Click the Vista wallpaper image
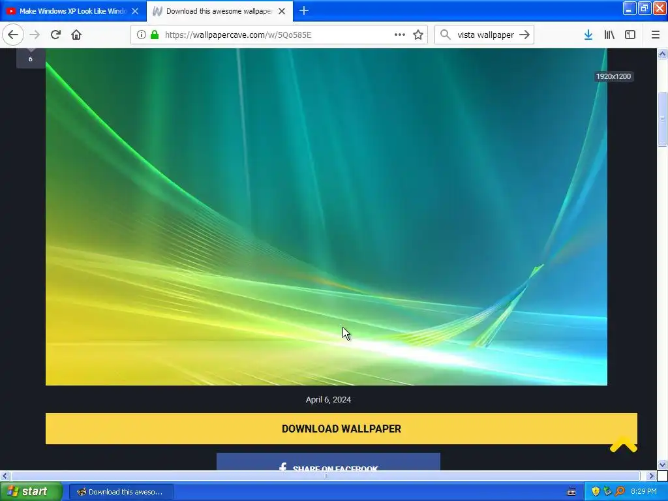Viewport: 668px width, 501px height. click(x=326, y=217)
